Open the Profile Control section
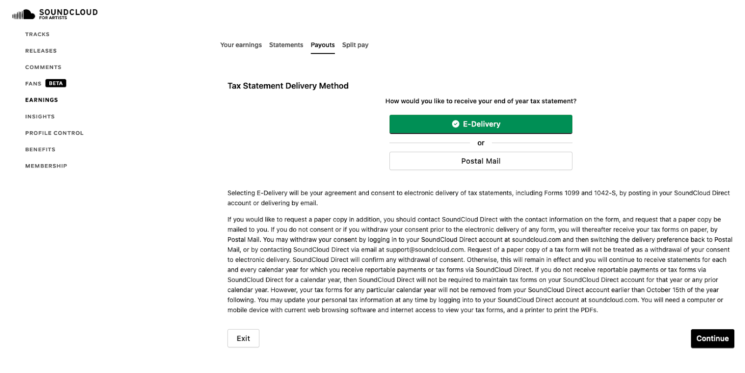 [54, 133]
